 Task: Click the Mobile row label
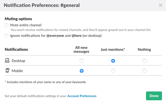point(17,71)
